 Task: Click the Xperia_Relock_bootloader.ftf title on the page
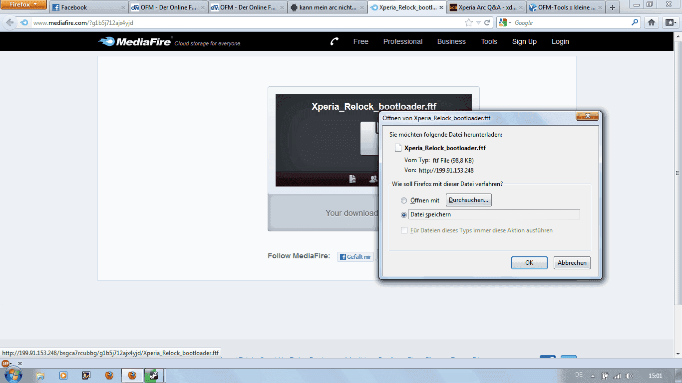coord(374,107)
